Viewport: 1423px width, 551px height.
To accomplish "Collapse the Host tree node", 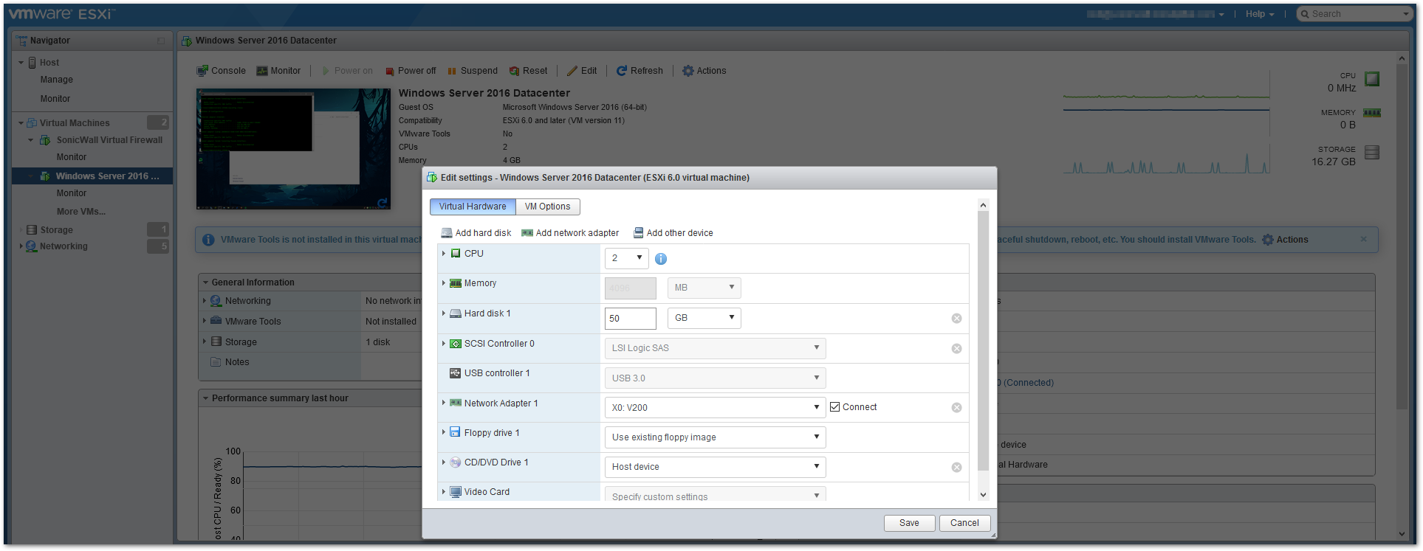I will [x=21, y=63].
